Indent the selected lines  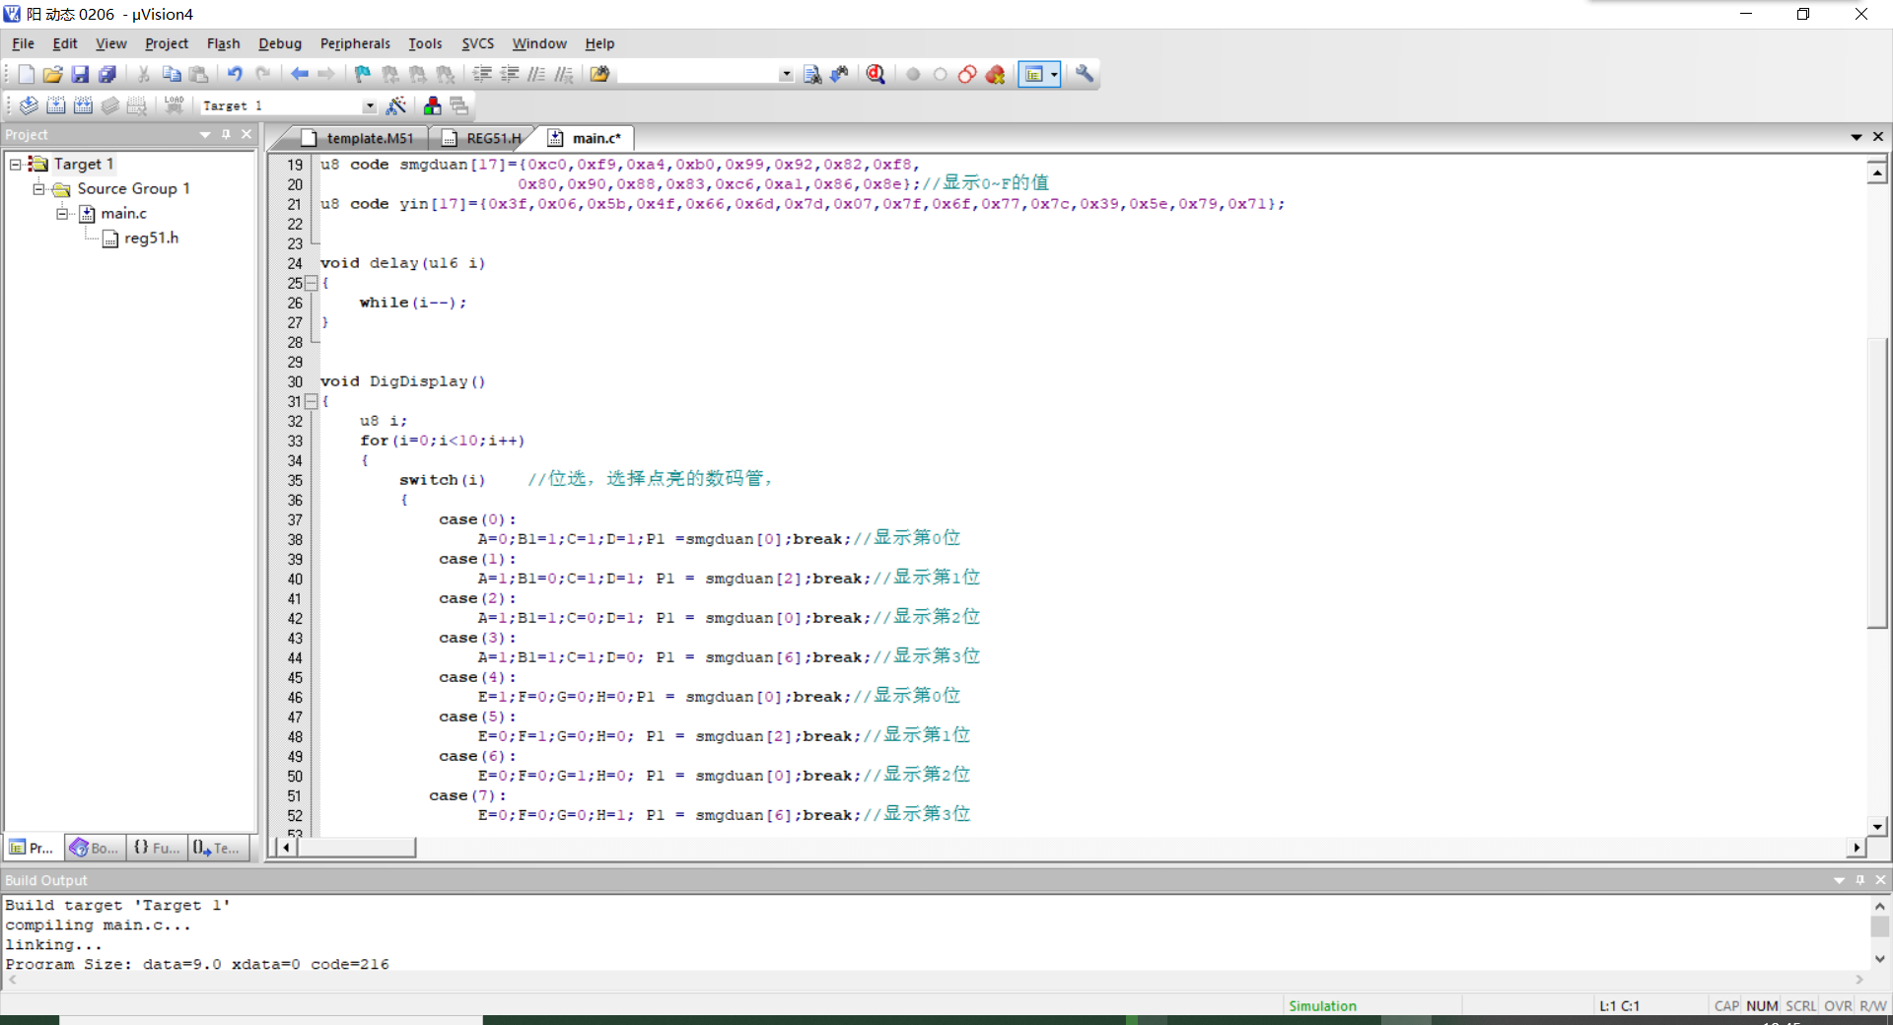pos(482,74)
